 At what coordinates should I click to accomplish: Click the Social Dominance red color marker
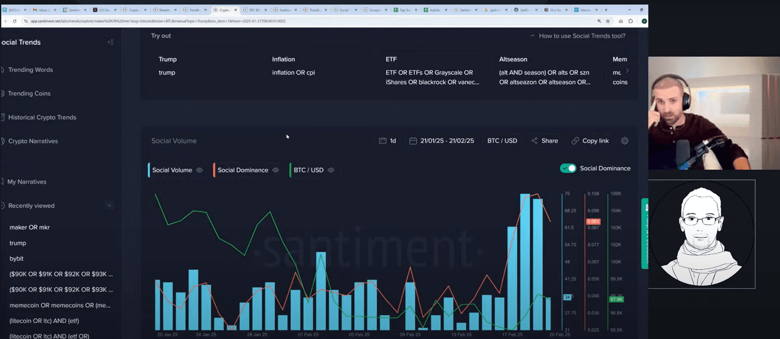point(214,170)
